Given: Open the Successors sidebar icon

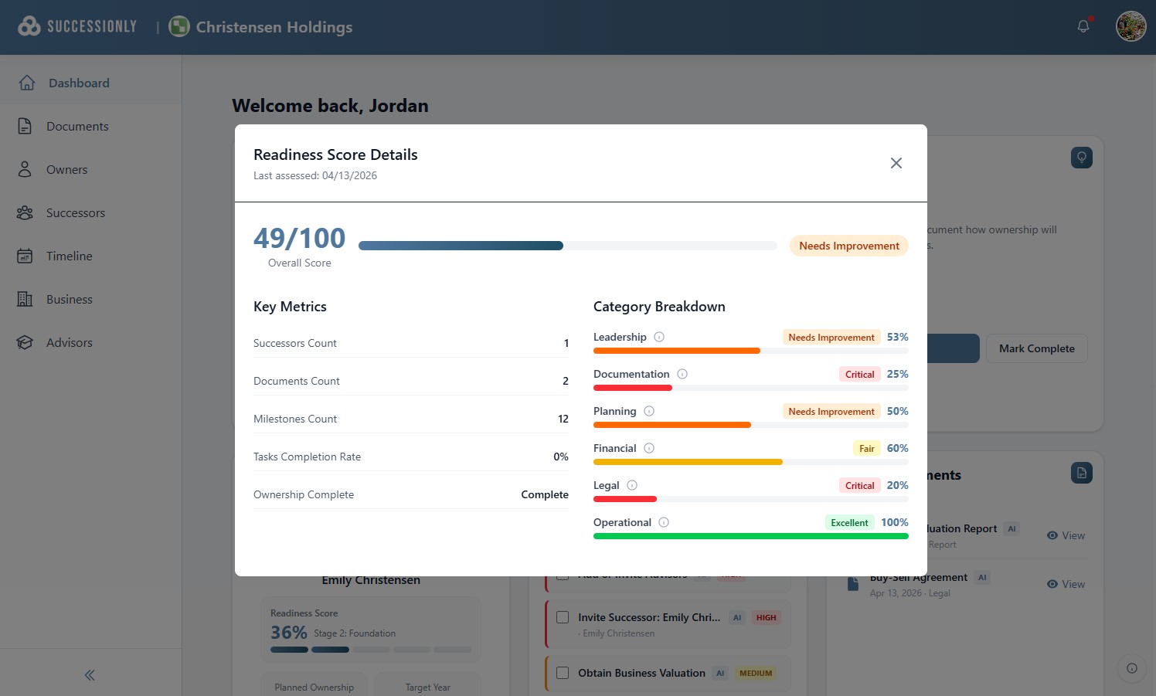Looking at the screenshot, I should [24, 212].
